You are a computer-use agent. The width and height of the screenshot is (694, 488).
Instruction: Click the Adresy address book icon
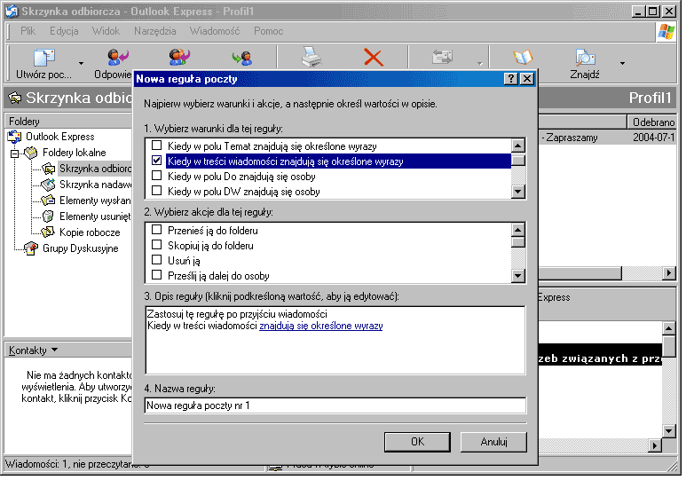pos(524,58)
